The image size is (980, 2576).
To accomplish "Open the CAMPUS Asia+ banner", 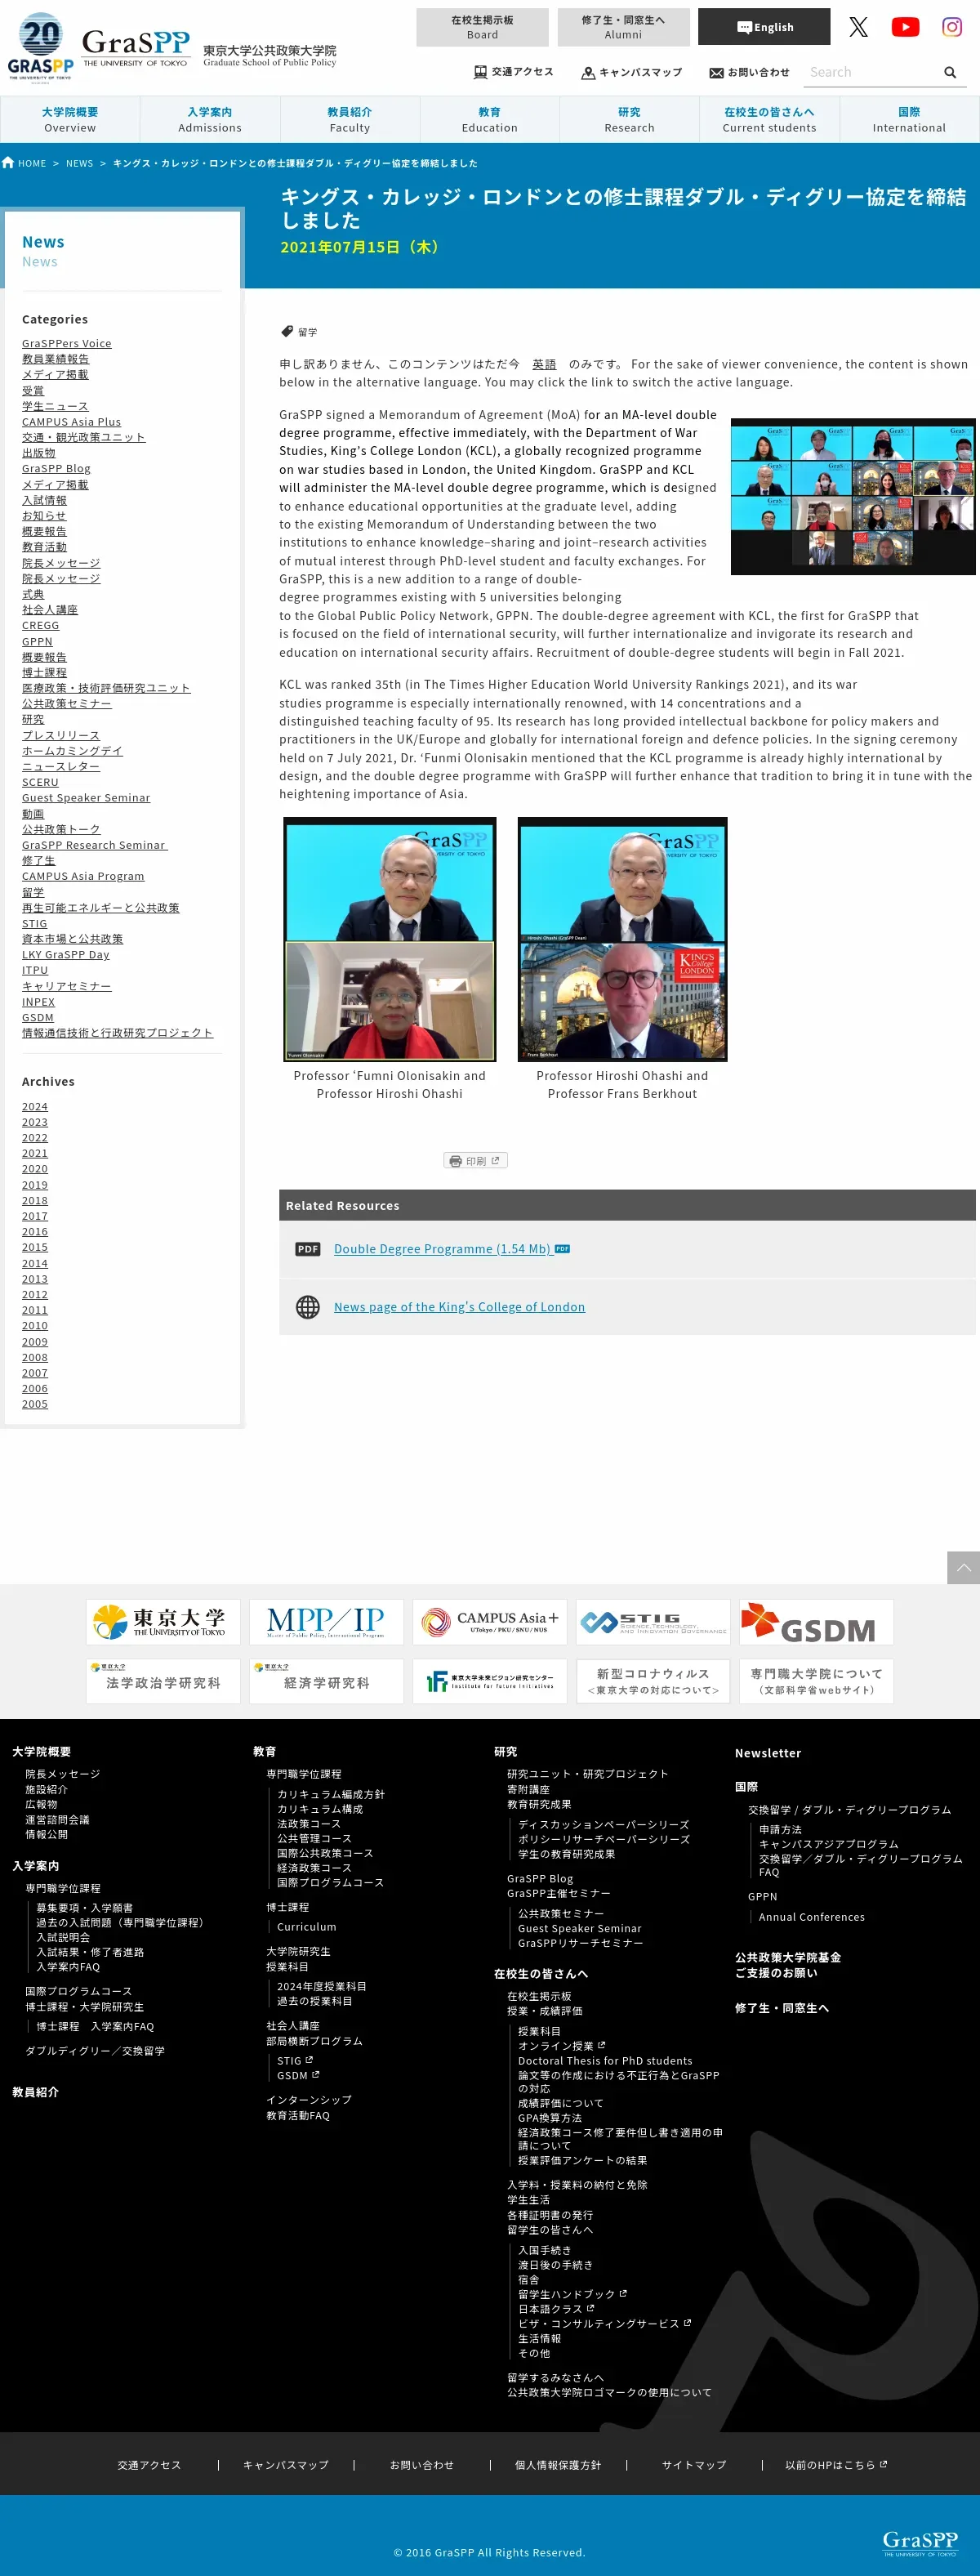I will pos(490,1621).
